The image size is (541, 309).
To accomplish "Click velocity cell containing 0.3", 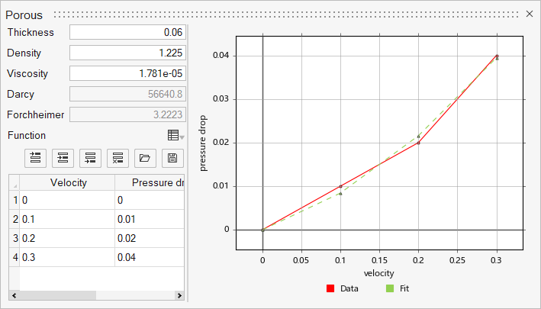I will (67, 257).
